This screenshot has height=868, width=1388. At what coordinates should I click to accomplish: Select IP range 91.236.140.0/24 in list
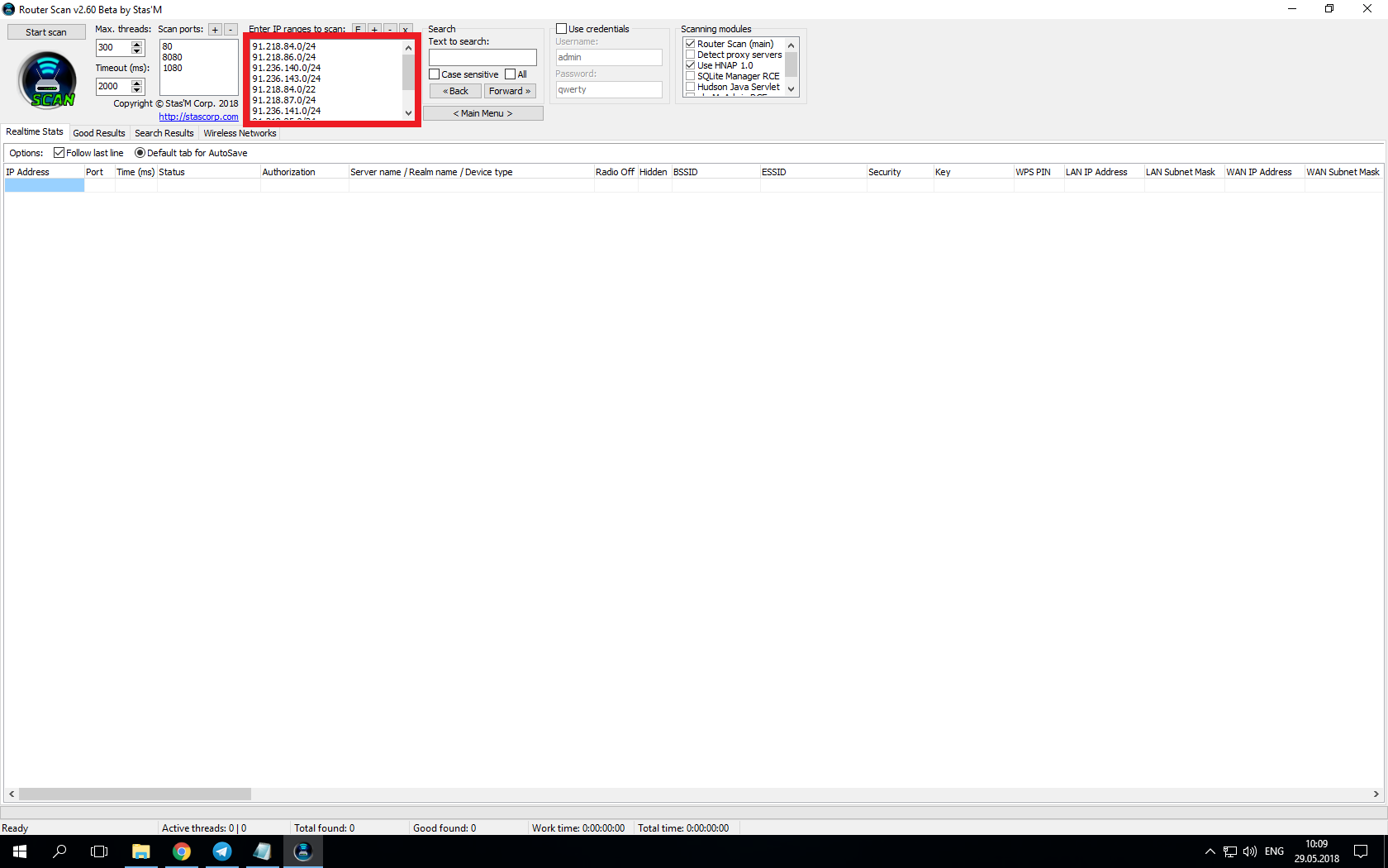point(287,68)
